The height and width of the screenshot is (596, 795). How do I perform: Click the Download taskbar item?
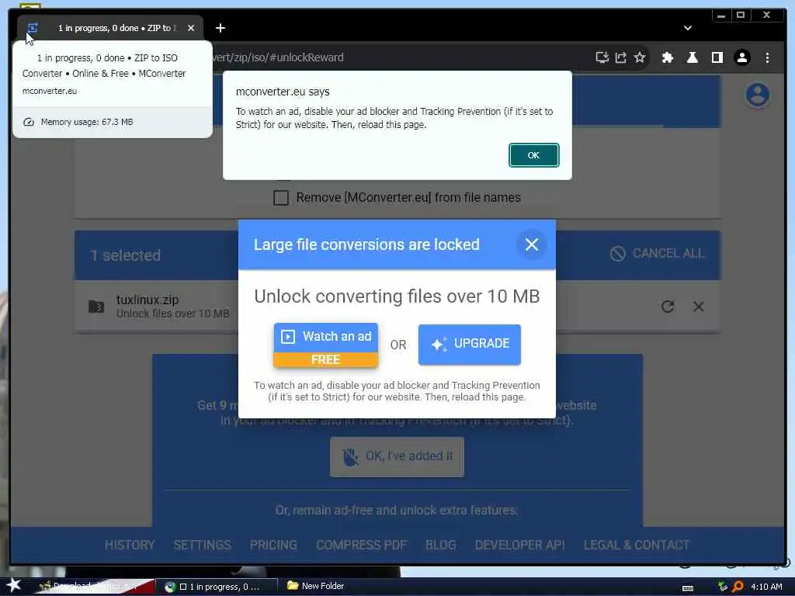pos(95,586)
